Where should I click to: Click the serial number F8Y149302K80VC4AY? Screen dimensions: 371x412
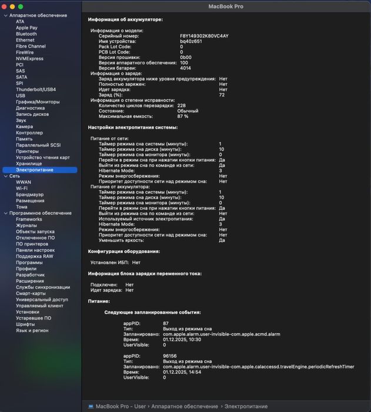pos(204,36)
